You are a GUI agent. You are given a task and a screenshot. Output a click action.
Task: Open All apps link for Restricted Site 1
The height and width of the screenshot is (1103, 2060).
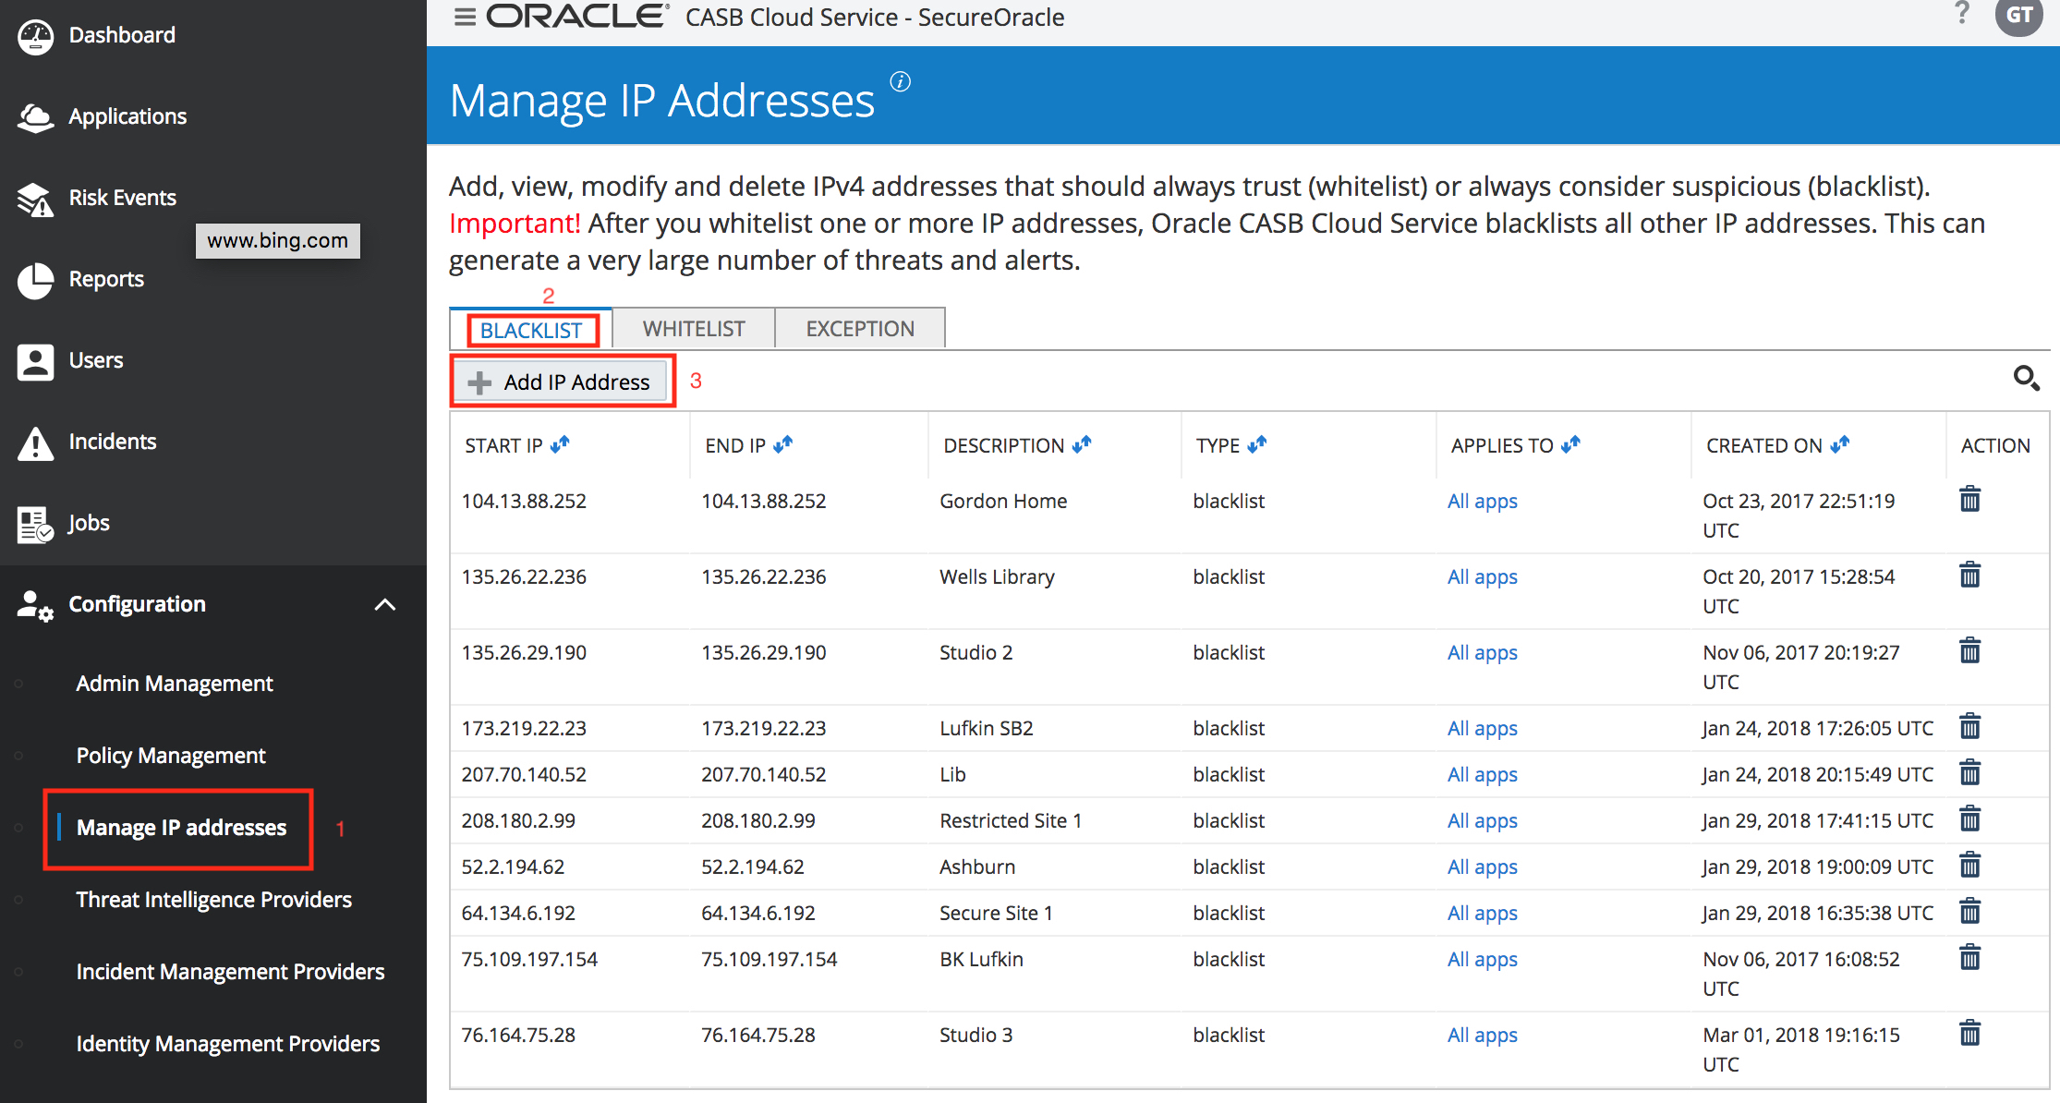tap(1482, 821)
